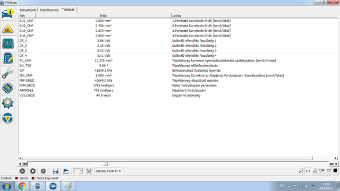Click the CR_1 value 2.86 Volt
Screen dimensions: 340x191
pyautogui.click(x=104, y=41)
